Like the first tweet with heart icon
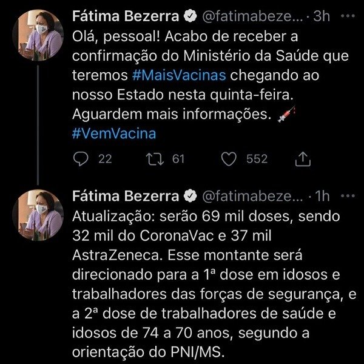The image size is (364, 364). click(x=229, y=159)
